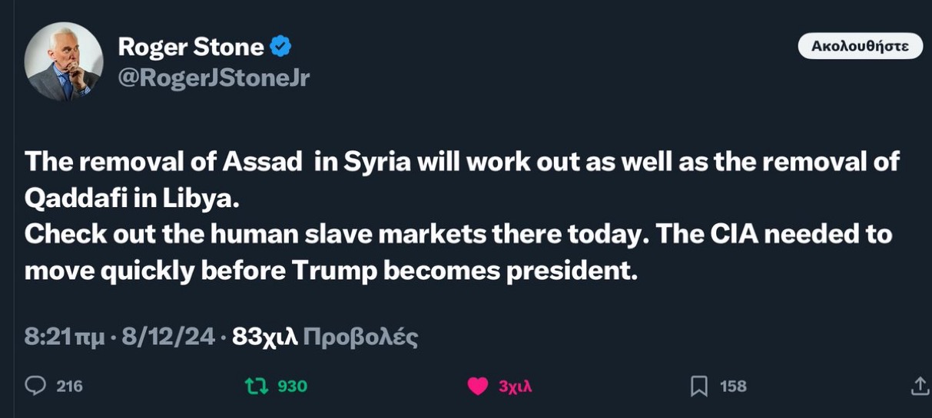Click the blue verified badge
This screenshot has height=418, width=932.
(282, 47)
